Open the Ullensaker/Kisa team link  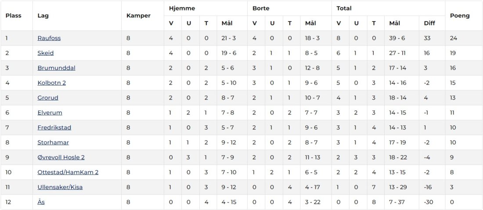coord(60,187)
